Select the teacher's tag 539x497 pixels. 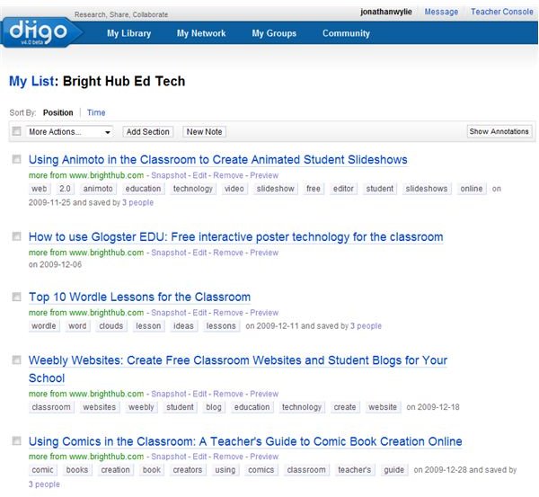click(x=355, y=470)
